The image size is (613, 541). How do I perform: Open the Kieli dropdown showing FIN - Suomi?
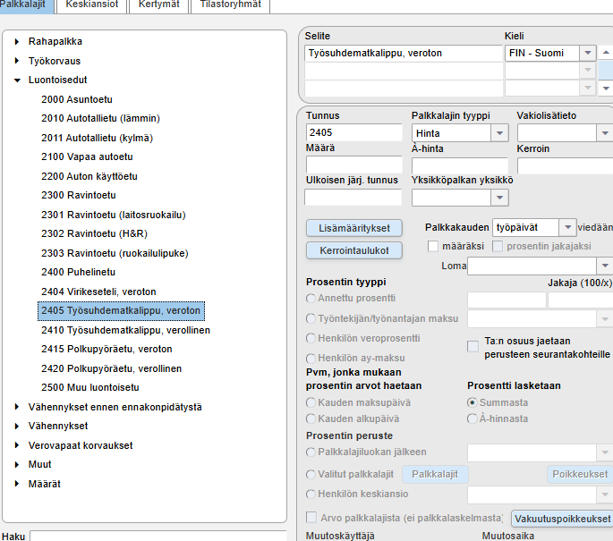588,53
